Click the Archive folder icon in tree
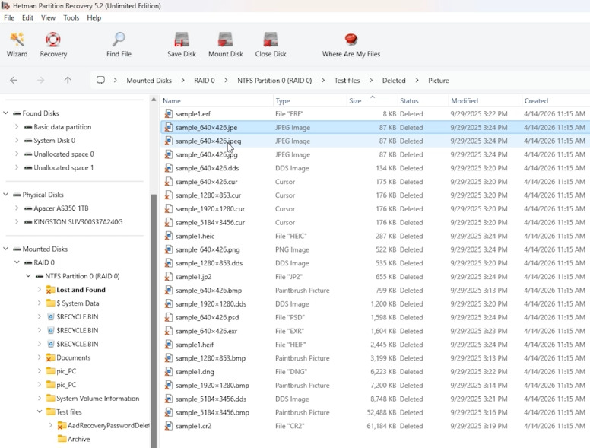 [x=62, y=439]
